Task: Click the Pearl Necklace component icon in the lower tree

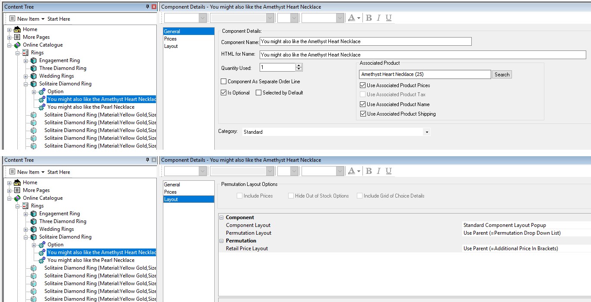Action: click(42, 260)
